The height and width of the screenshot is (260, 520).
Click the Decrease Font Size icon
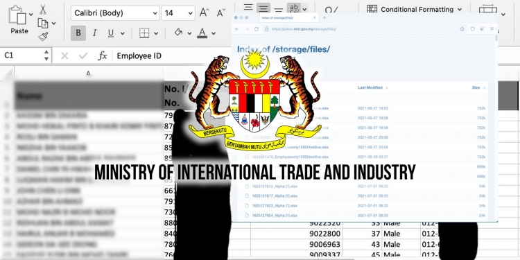coord(221,13)
